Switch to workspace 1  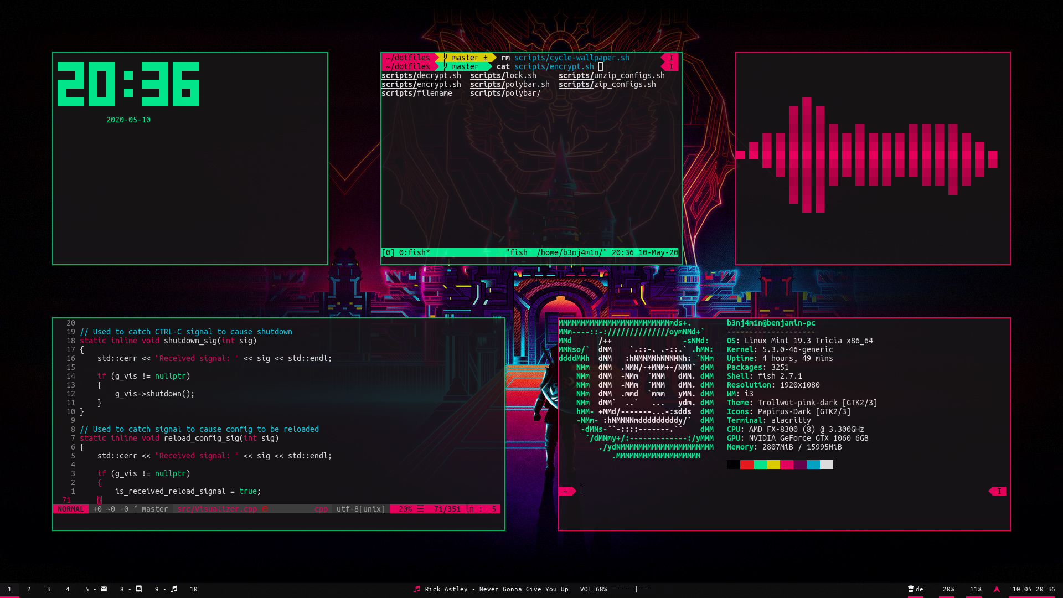pyautogui.click(x=9, y=589)
